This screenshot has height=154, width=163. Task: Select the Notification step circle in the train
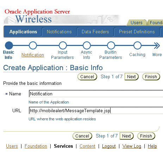(x=33, y=45)
